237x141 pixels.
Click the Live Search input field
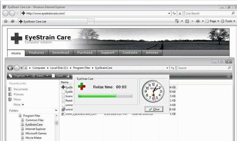208,13
